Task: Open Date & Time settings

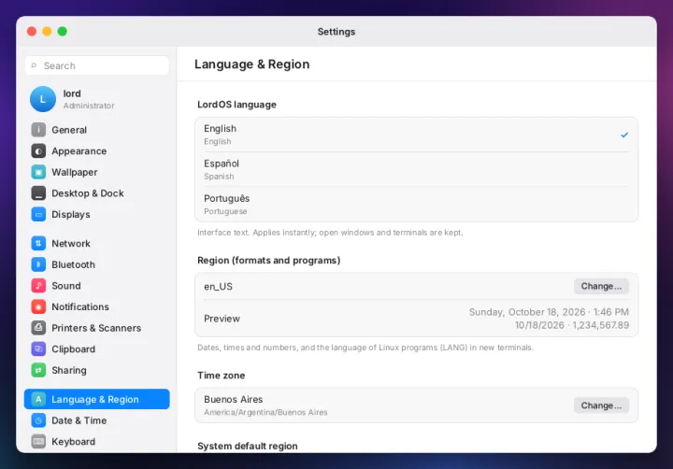Action: [x=96, y=420]
